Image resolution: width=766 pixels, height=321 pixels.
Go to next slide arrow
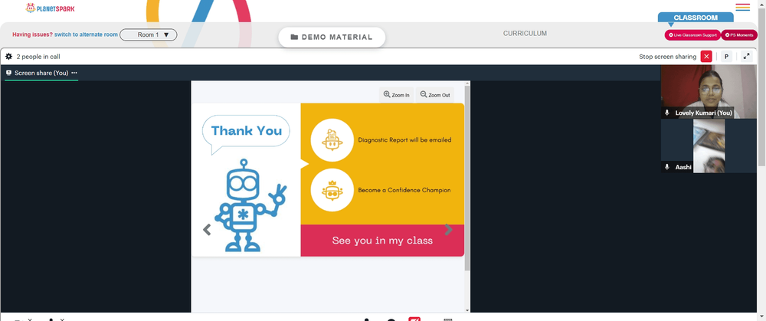[x=448, y=230]
